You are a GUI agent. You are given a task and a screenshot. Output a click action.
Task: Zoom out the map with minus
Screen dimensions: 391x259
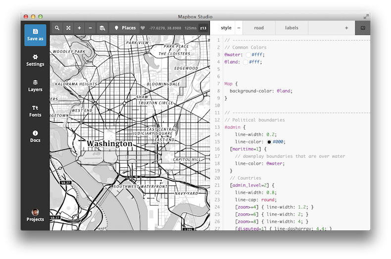tap(90, 28)
